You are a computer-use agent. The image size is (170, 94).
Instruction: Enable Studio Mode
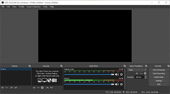click(x=159, y=77)
